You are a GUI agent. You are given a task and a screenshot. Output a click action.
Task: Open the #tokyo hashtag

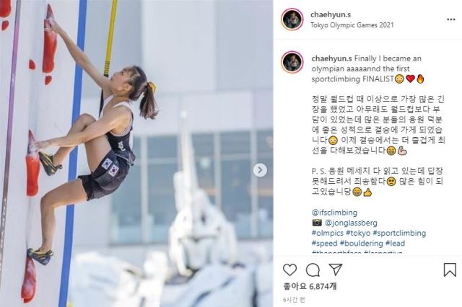(x=358, y=233)
